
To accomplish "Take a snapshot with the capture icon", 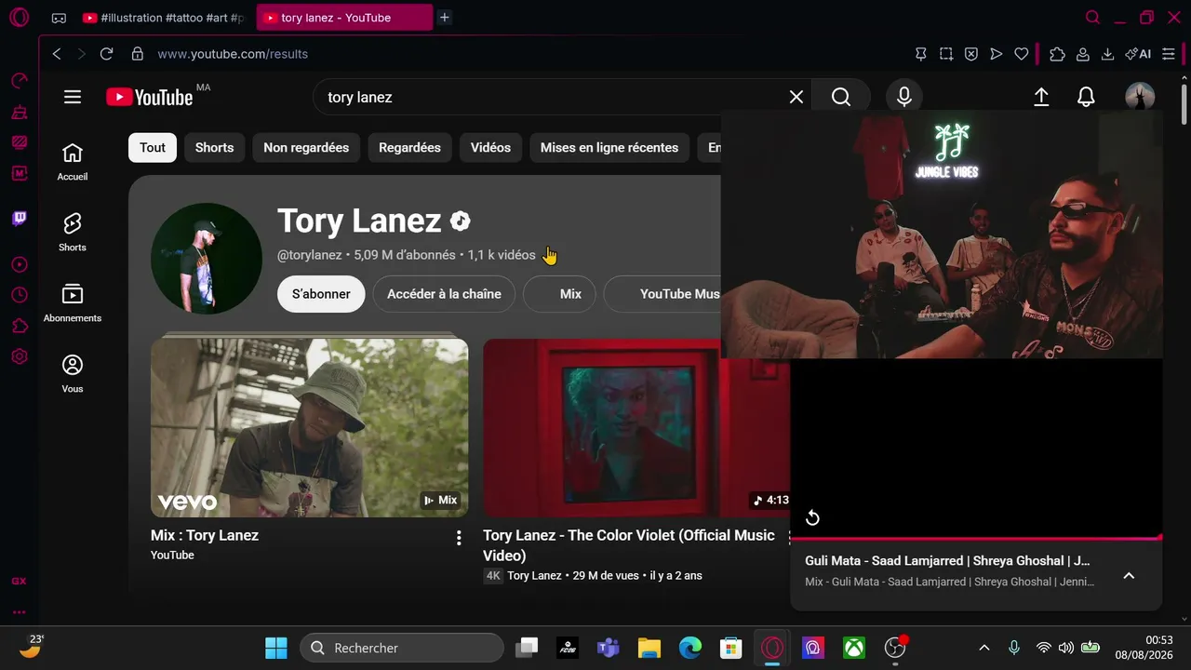I will pos(946,54).
